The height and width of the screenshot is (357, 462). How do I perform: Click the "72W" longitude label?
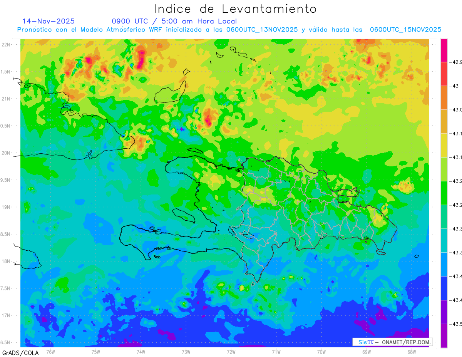231,352
